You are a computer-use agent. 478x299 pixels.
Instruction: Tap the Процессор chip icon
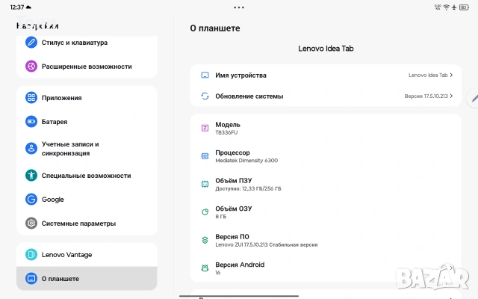coord(205,156)
